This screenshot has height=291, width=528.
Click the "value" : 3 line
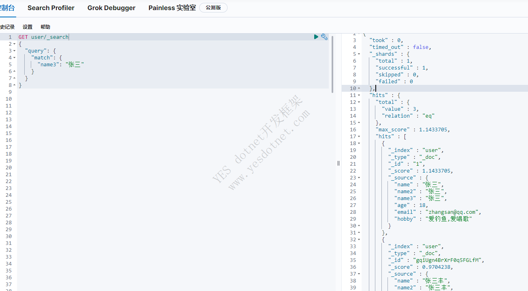click(x=400, y=109)
